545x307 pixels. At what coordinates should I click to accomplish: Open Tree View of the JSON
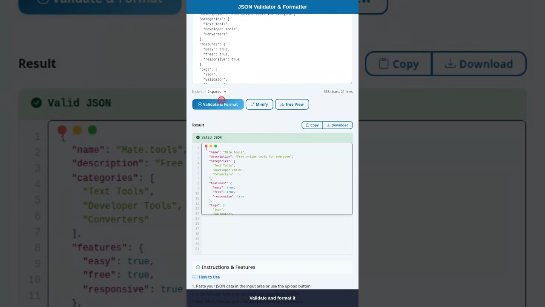point(292,104)
